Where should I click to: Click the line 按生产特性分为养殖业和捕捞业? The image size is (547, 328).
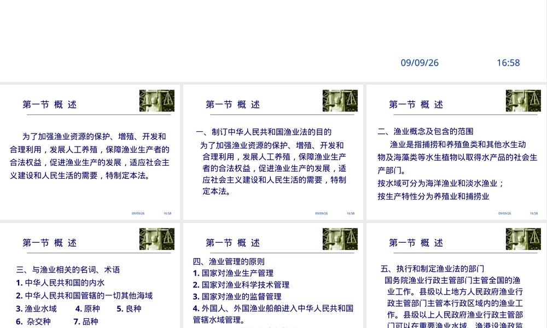click(433, 197)
